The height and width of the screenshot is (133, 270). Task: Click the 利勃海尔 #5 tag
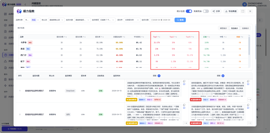(x=222, y=99)
